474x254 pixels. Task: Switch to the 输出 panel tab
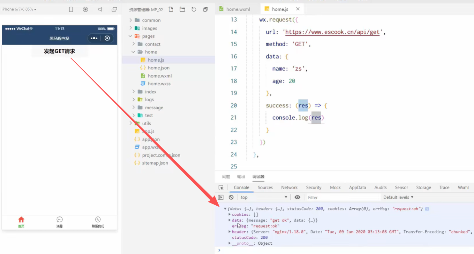(241, 177)
